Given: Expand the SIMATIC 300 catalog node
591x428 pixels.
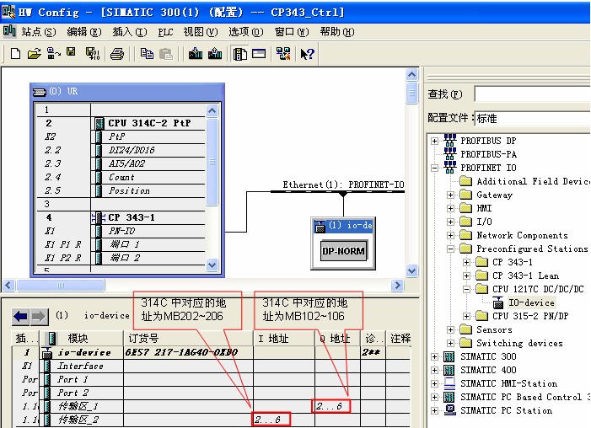Looking at the screenshot, I should [x=434, y=356].
